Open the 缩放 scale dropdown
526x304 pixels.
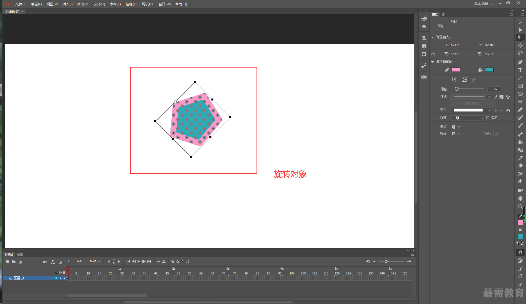tap(468, 118)
